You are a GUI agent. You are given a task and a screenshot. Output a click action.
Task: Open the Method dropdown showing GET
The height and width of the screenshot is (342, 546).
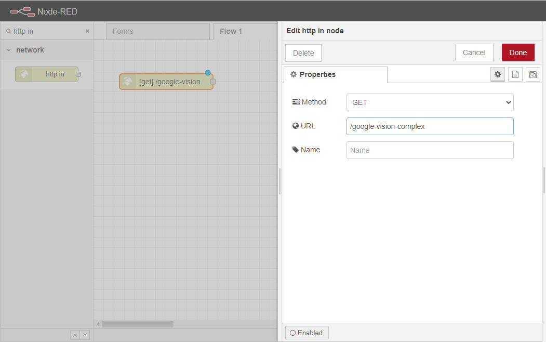[430, 102]
